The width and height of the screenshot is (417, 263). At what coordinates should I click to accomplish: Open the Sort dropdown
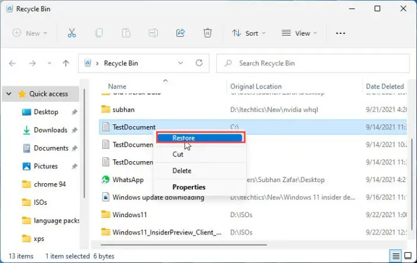248,33
